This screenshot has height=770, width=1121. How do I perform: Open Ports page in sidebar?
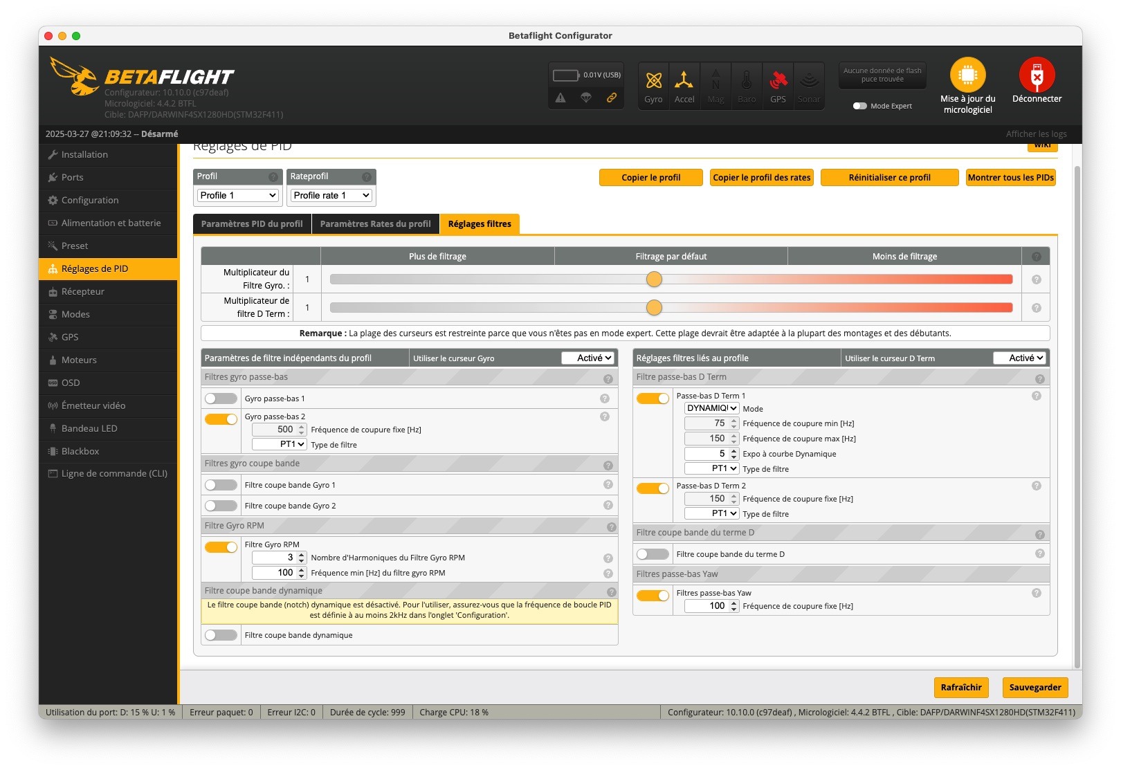click(x=109, y=177)
